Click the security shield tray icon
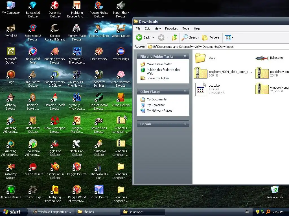 tap(257, 212)
